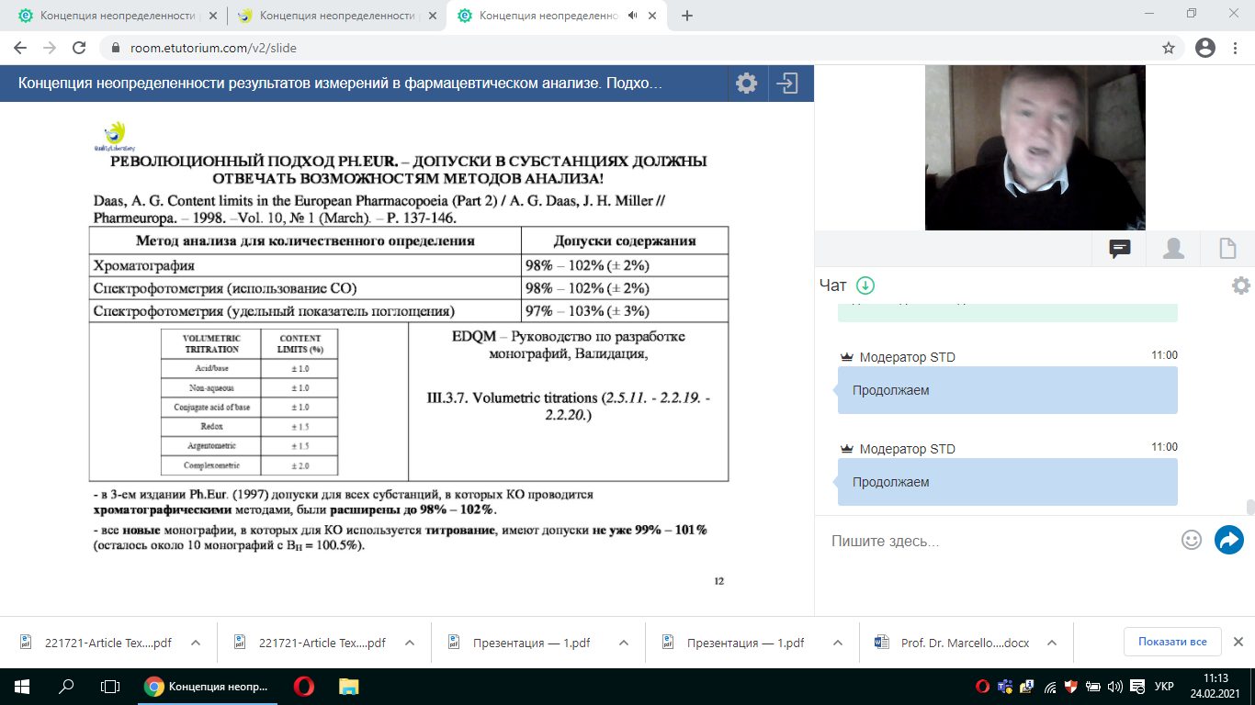Open the chat panel icon
Image resolution: width=1255 pixels, height=705 pixels.
[1119, 249]
